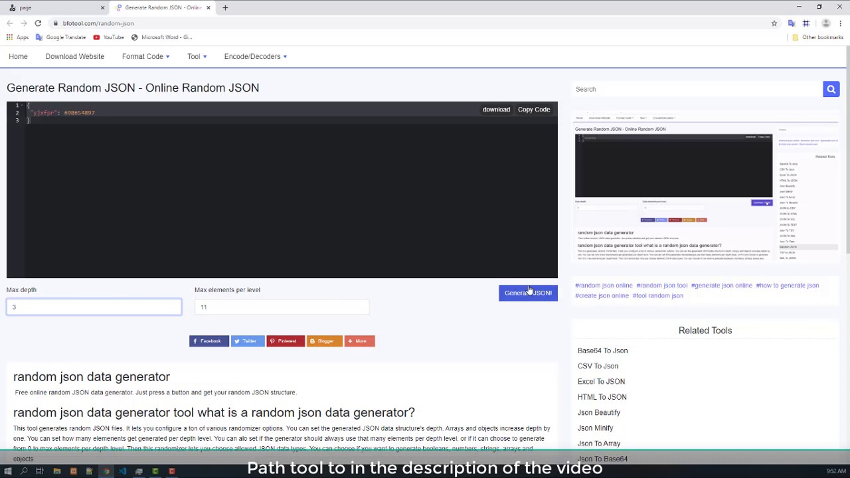The height and width of the screenshot is (478, 850).
Task: Expand the Format Code dropdown menu
Action: point(145,56)
